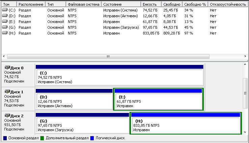Select the (C:) 74,52 ГБ partition block
This screenshot has width=249, height=143.
119,77
